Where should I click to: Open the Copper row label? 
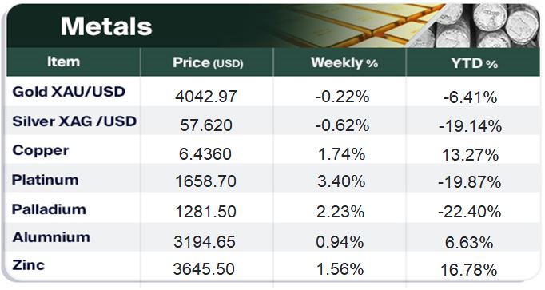click(40, 151)
